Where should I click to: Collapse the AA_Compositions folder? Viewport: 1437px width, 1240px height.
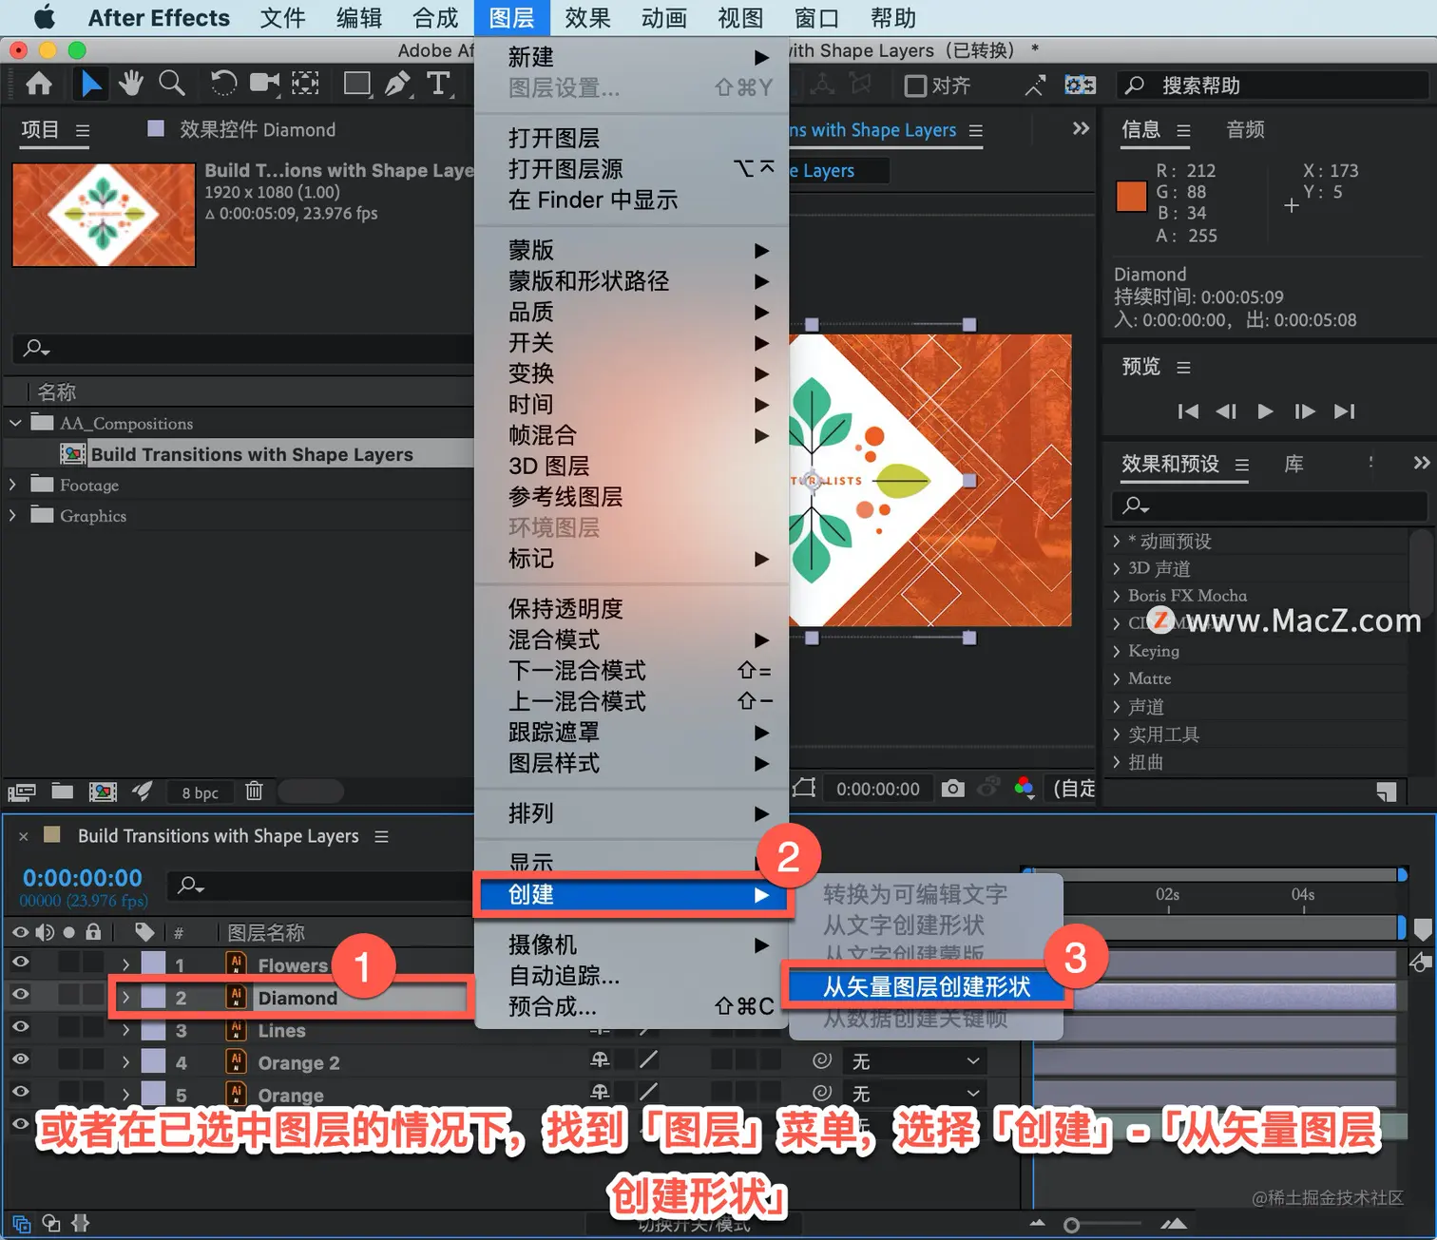click(14, 423)
